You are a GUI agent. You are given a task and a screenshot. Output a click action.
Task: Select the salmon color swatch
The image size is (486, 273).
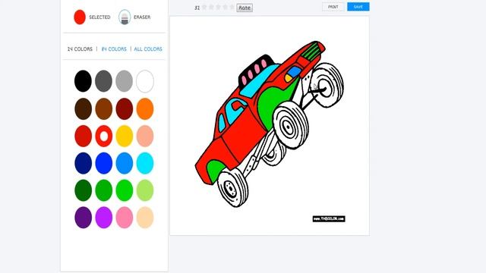(145, 136)
